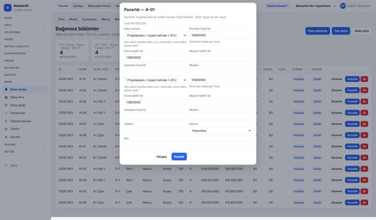Viewport: 376px width, 220px height.
Task: Click the Daire stoğu sidebar label
Action: click(x=18, y=89)
